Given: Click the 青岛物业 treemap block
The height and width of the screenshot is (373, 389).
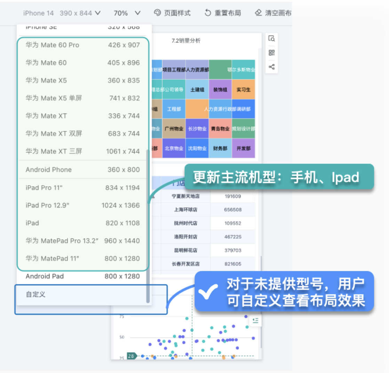Looking at the screenshot, I should point(220,129).
